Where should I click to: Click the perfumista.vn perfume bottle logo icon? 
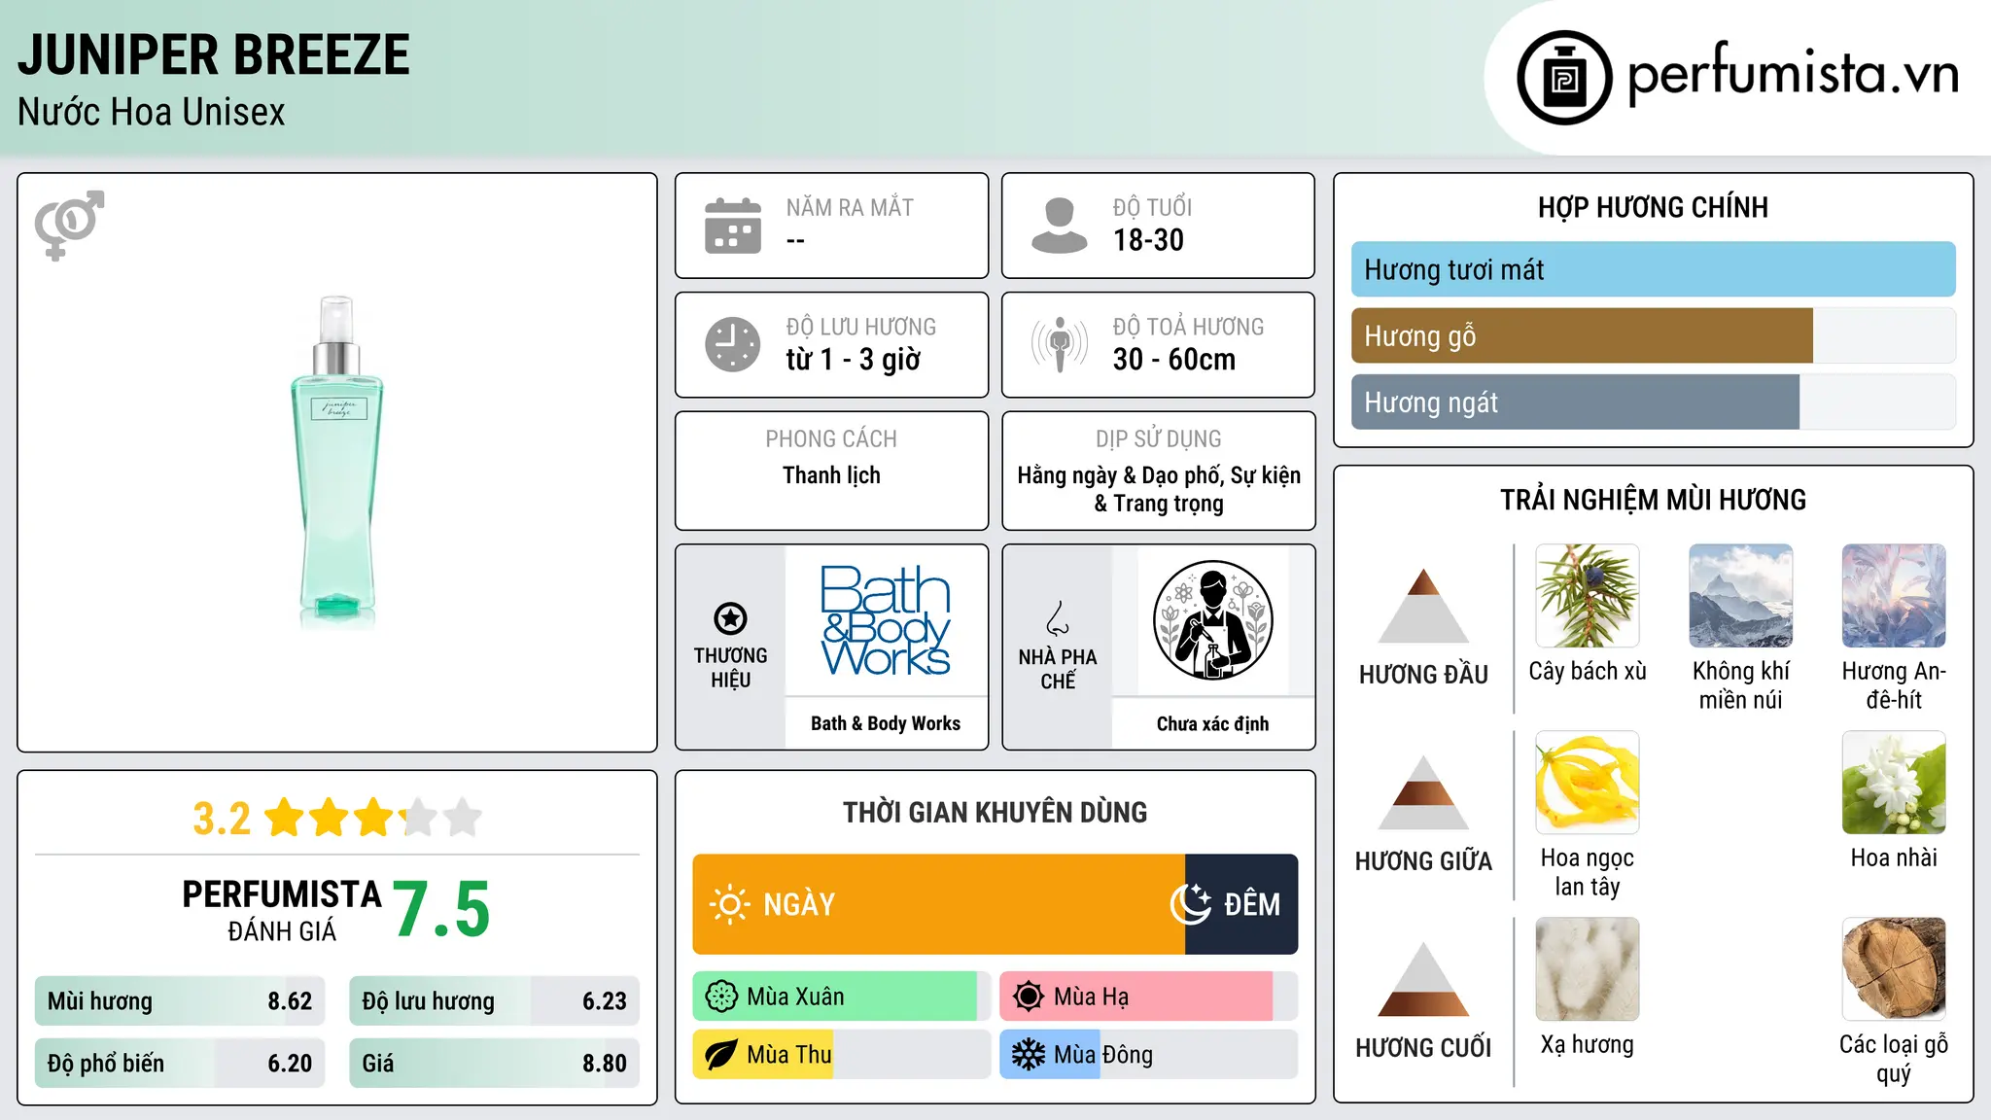click(1564, 78)
